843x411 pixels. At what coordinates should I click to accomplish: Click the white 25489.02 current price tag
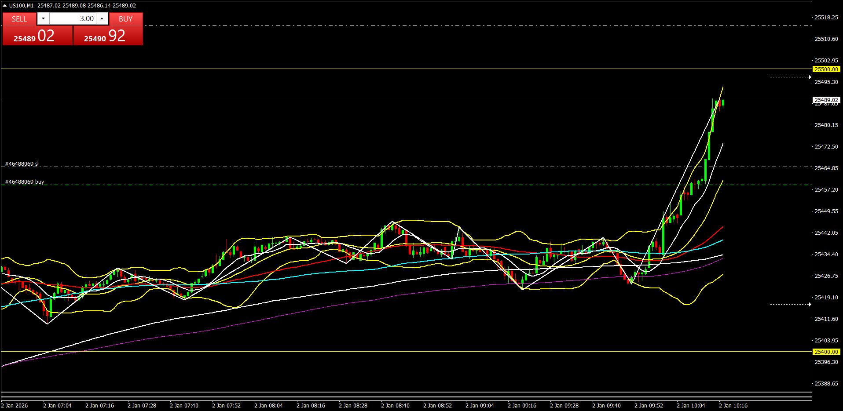[826, 100]
